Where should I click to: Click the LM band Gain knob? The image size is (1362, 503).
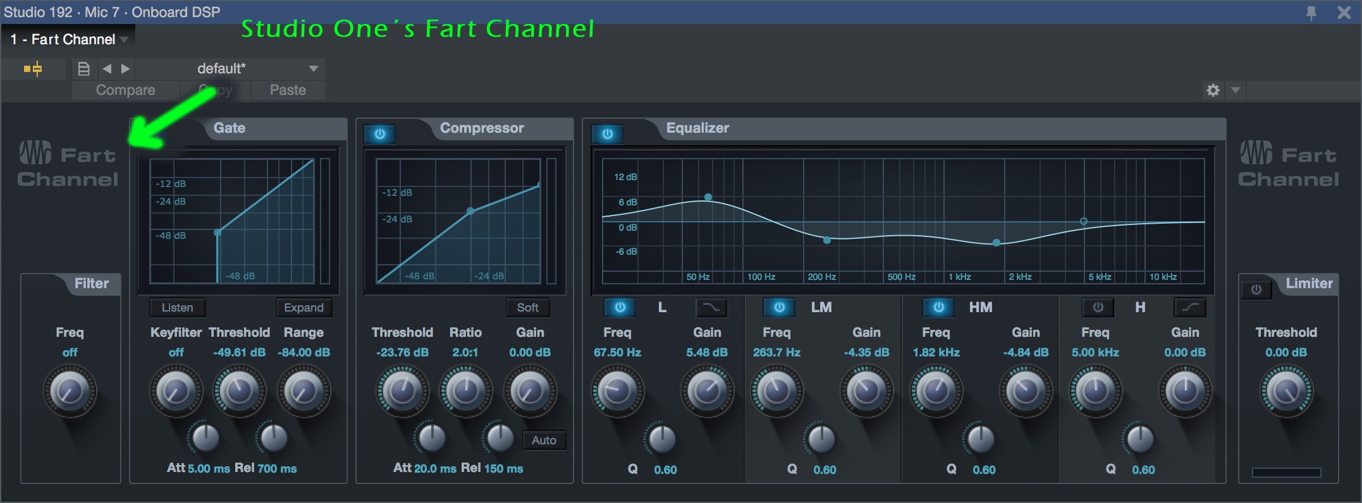point(866,391)
